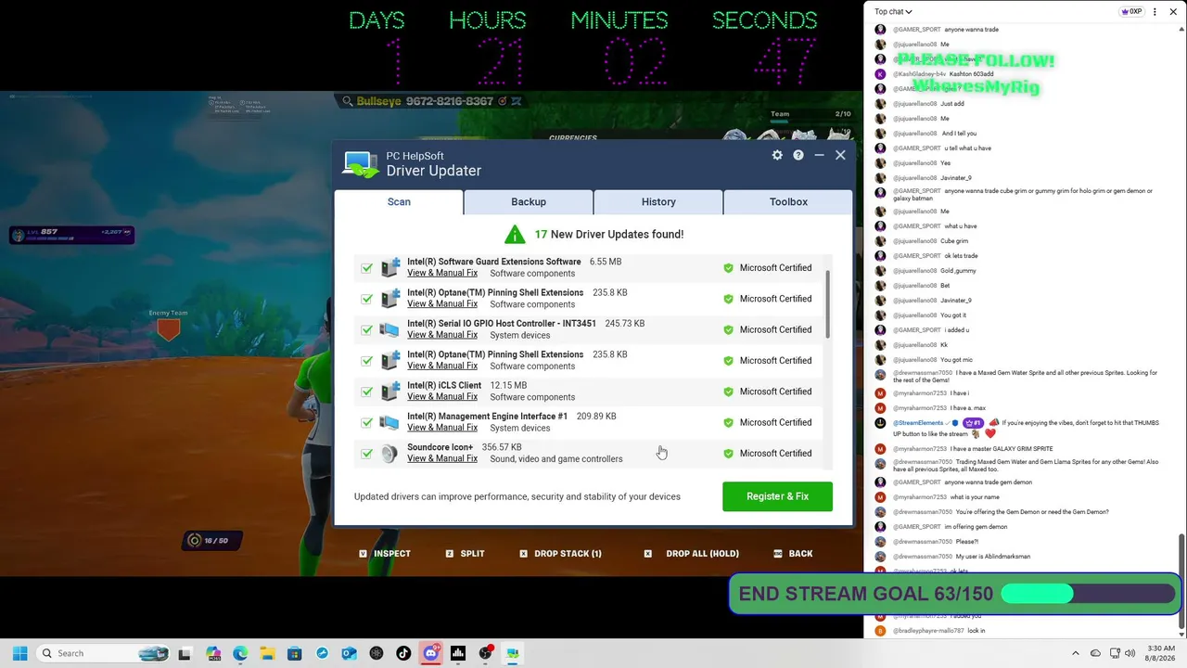Click DROP ALL (HOLD) in the game
Viewport: 1187px width, 668px height.
tap(693, 554)
